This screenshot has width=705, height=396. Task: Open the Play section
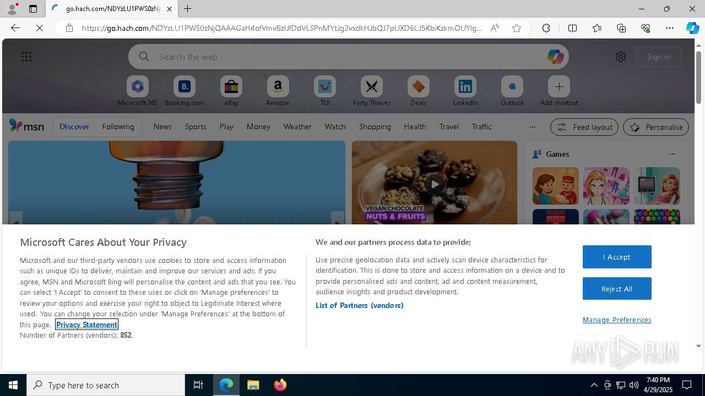click(x=226, y=127)
